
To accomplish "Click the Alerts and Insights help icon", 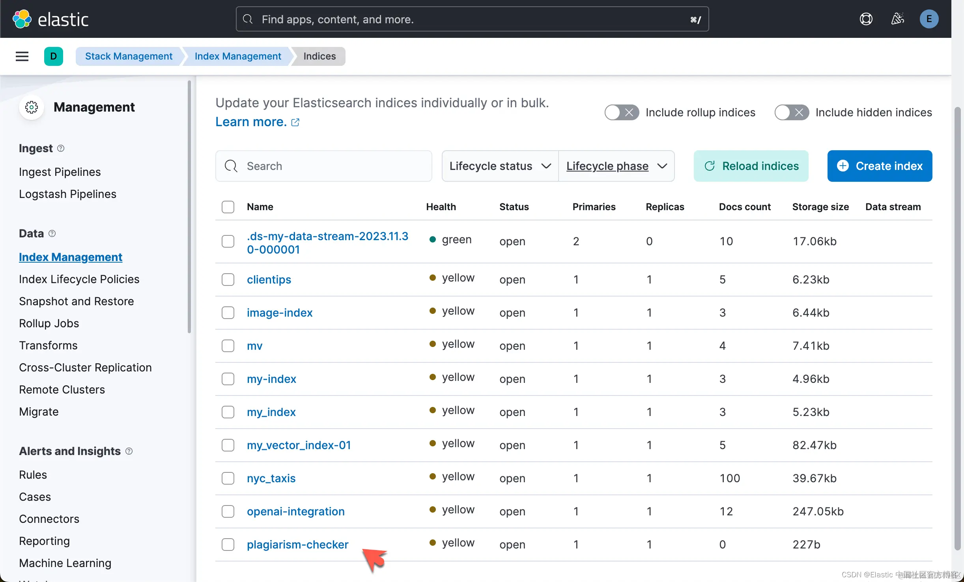I will click(129, 451).
